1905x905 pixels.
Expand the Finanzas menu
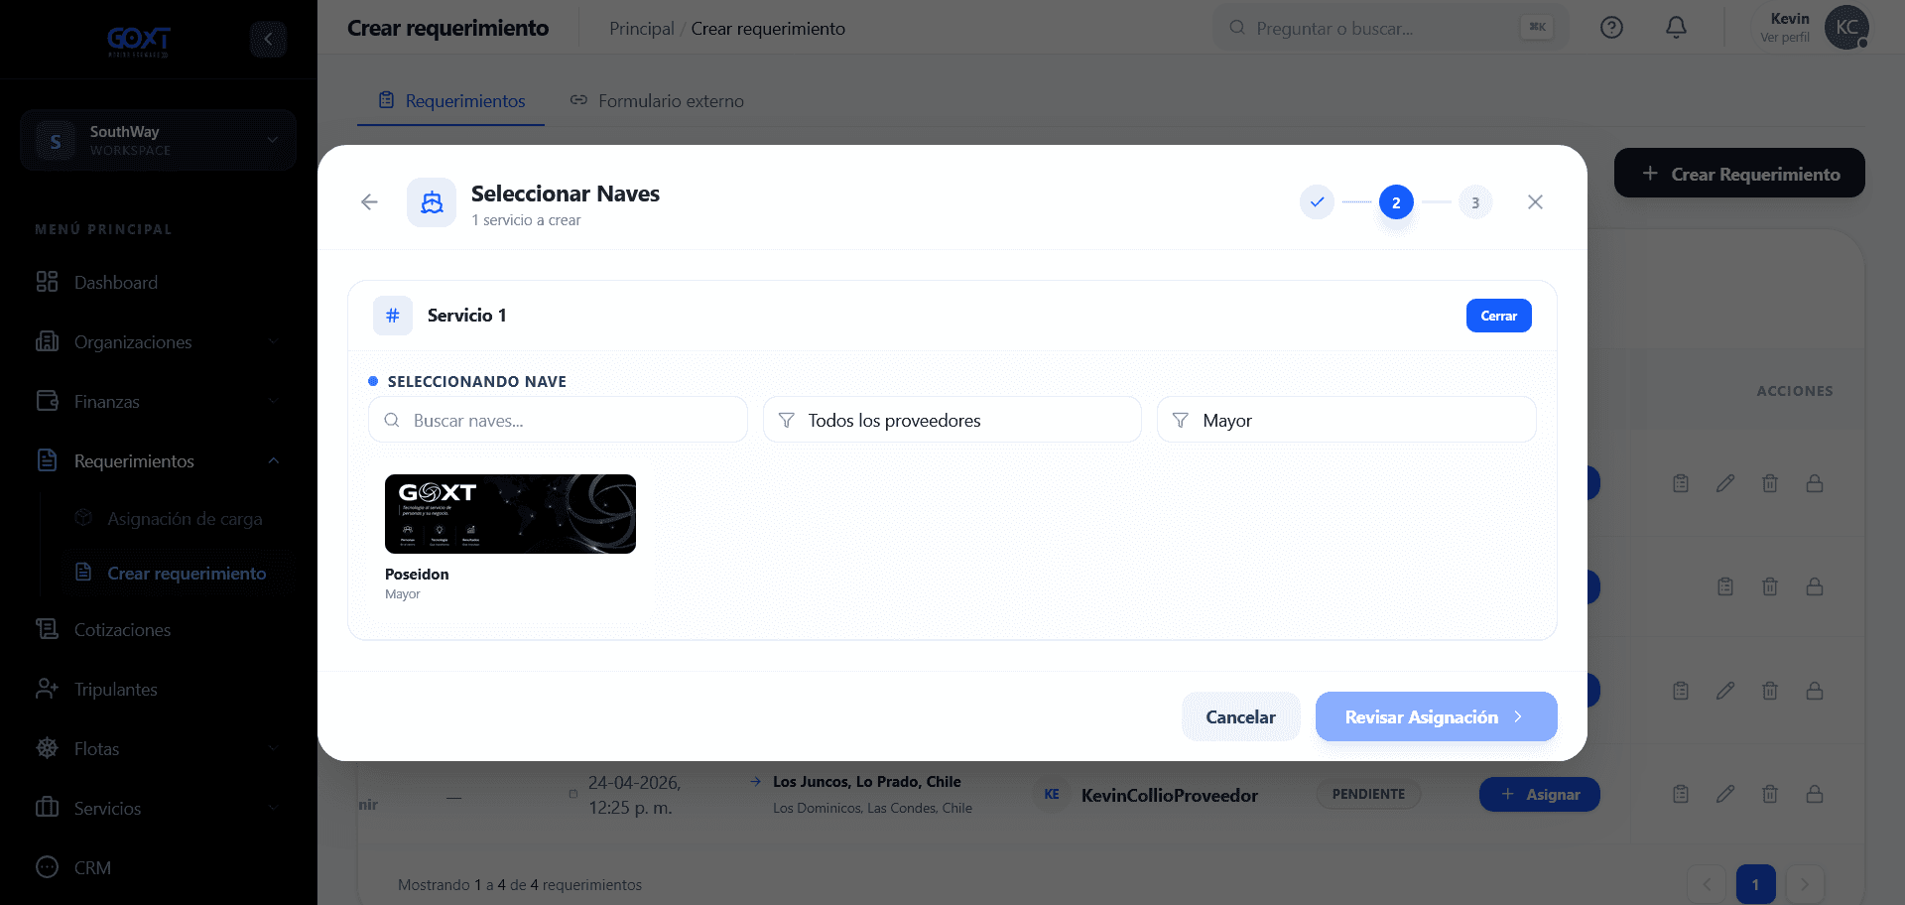pos(159,402)
